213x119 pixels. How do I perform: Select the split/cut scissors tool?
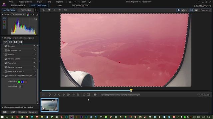coord(44,10)
